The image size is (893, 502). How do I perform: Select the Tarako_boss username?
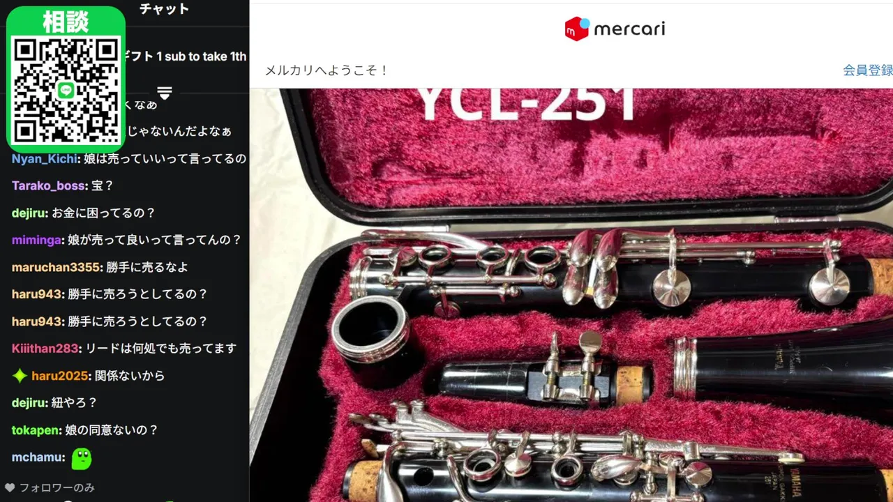pos(48,186)
